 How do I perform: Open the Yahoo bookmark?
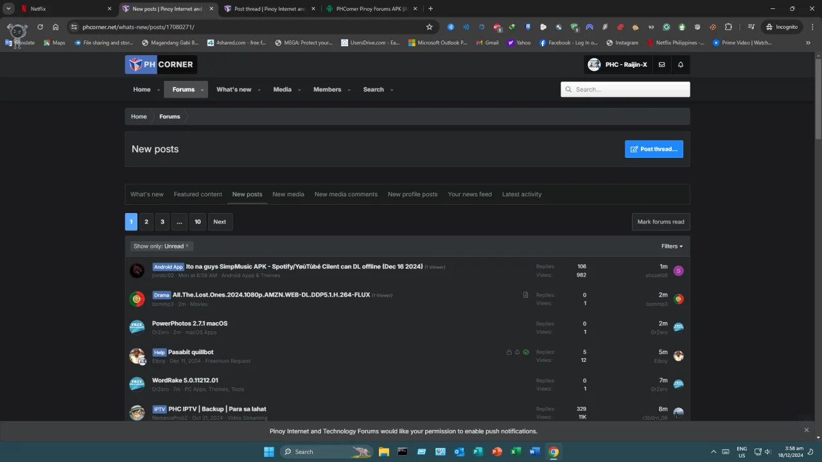(x=520, y=43)
